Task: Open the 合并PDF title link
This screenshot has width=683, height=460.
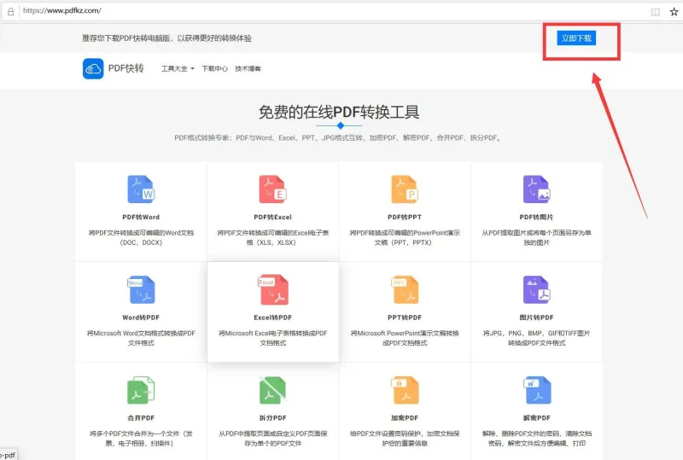Action: tap(141, 417)
